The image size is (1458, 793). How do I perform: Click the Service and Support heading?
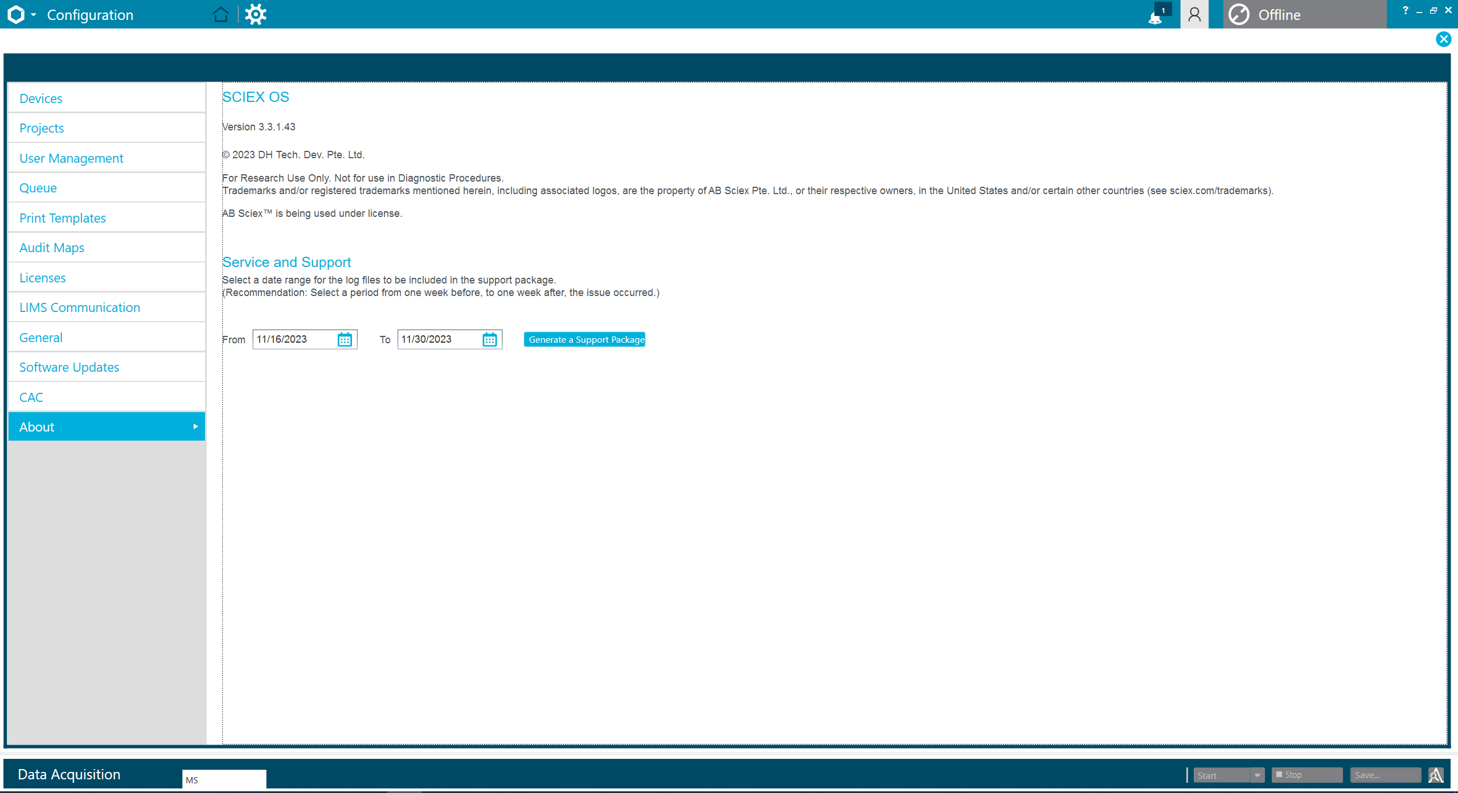[x=286, y=262]
